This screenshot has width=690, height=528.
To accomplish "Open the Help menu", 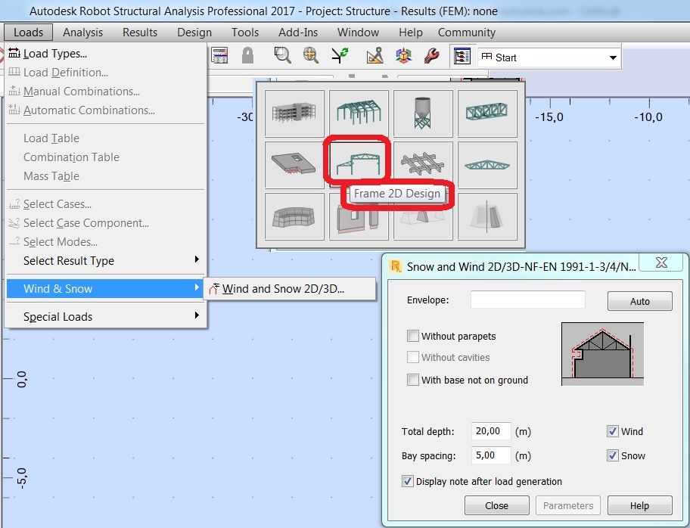I will click(x=411, y=32).
